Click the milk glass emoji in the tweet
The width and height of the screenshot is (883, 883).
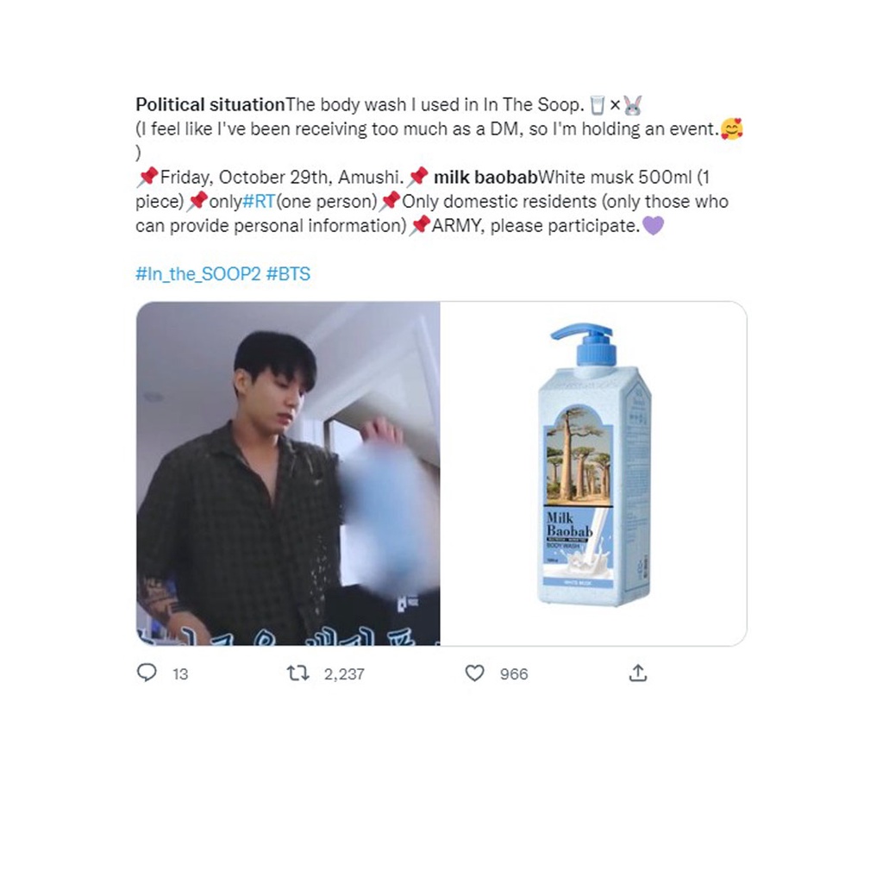pyautogui.click(x=597, y=105)
